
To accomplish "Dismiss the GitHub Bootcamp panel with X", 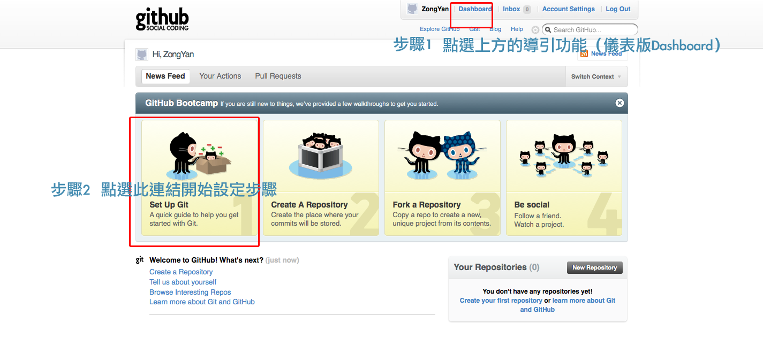I will tap(620, 103).
